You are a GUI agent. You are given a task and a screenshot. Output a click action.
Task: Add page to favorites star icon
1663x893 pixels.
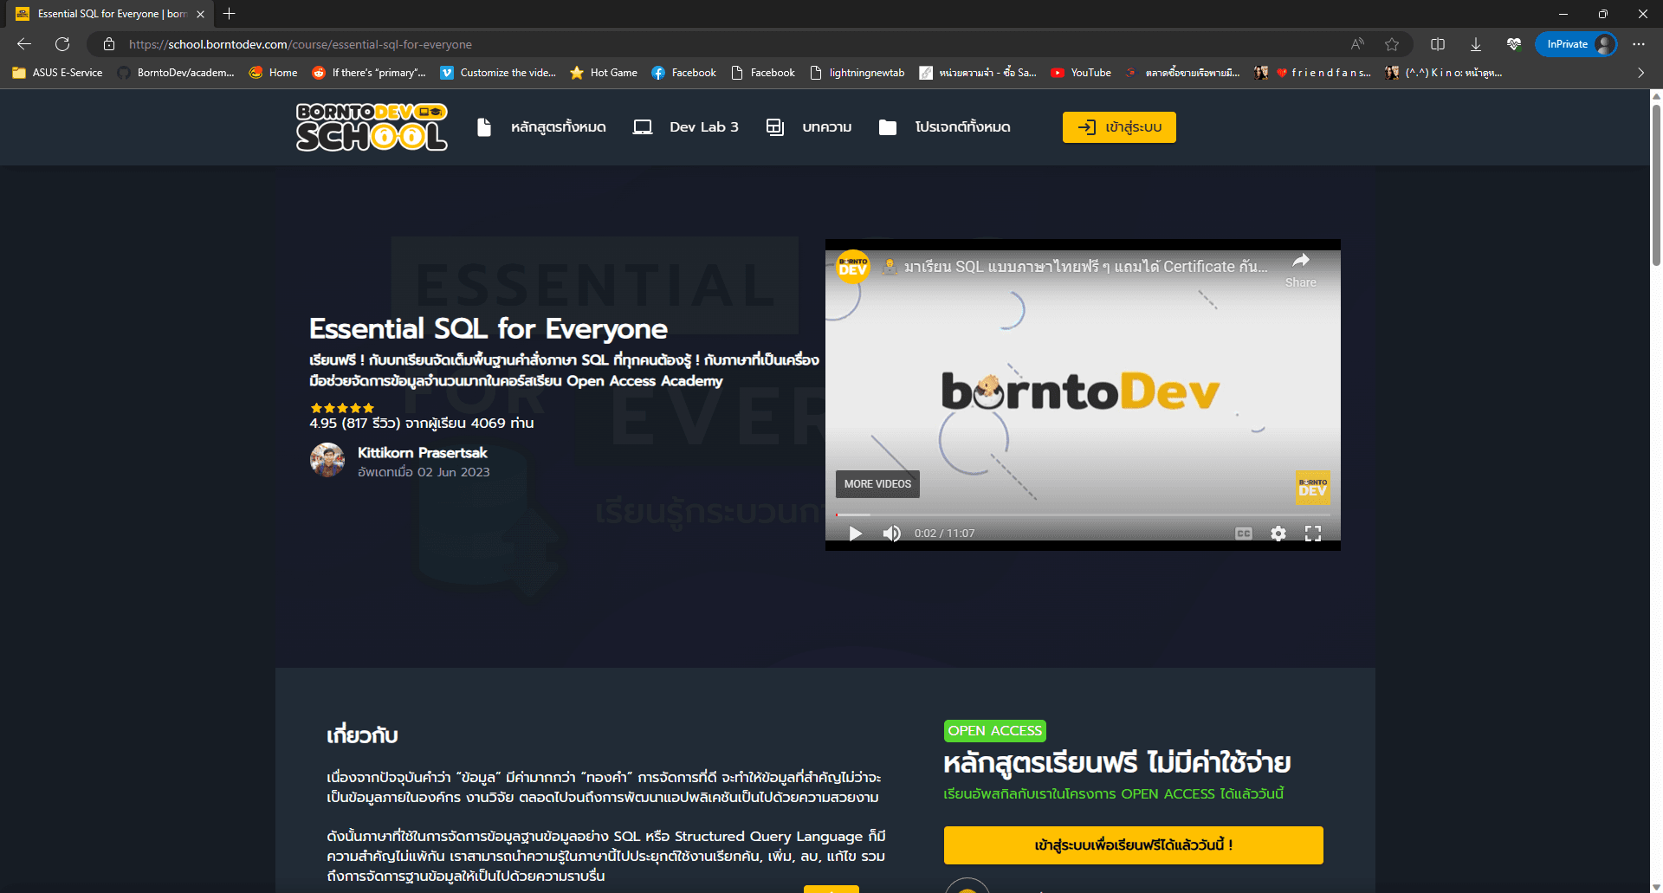pos(1392,44)
